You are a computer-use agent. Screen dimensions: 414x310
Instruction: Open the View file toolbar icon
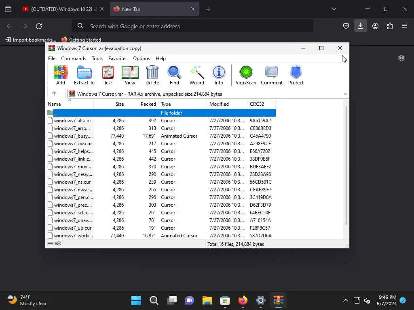coord(130,75)
